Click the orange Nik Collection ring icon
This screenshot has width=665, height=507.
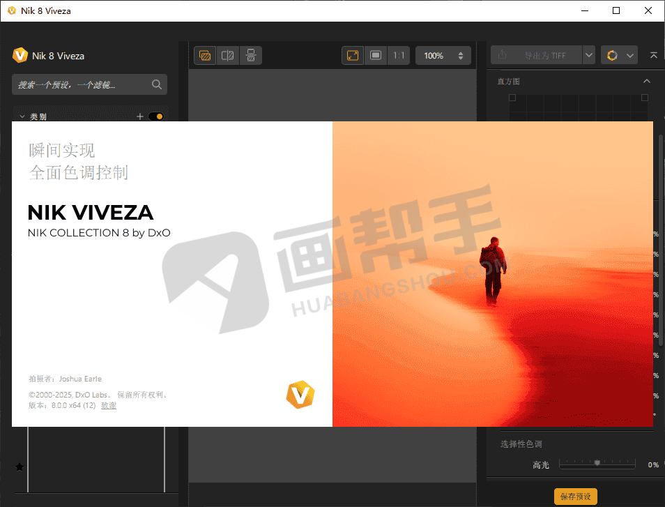pyautogui.click(x=612, y=56)
